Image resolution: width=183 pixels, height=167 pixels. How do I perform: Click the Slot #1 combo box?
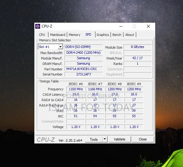coord(50,47)
